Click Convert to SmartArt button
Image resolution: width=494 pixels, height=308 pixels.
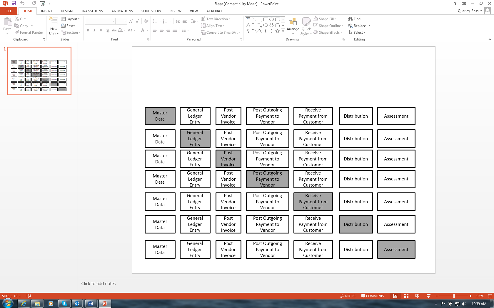tap(221, 32)
